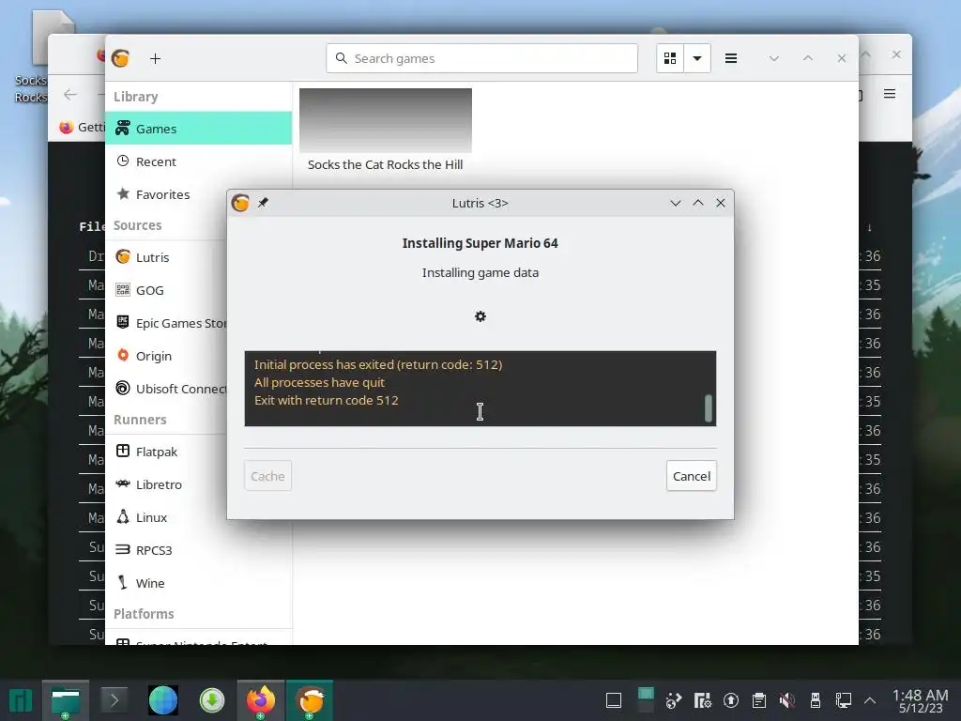This screenshot has height=721, width=961.
Task: Click the Wine glass icon
Action: click(x=123, y=582)
